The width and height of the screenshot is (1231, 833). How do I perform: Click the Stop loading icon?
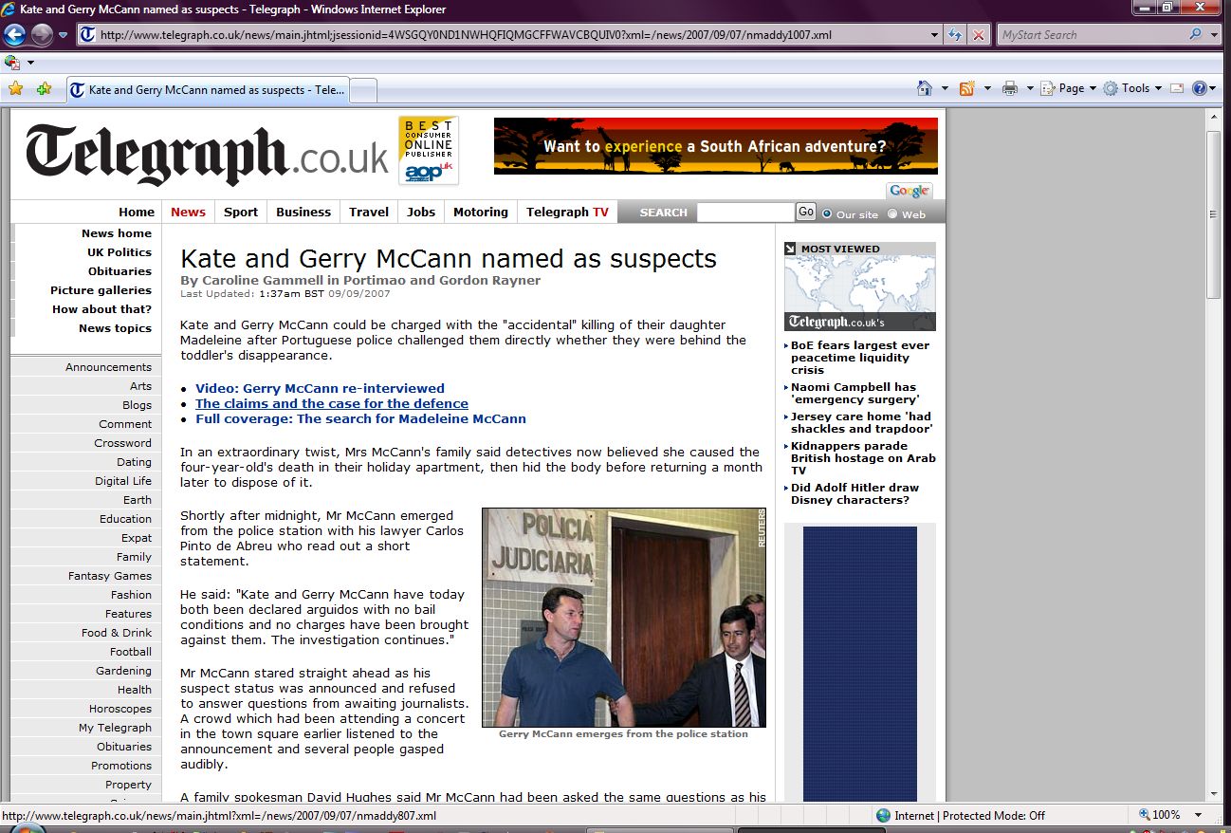pos(978,35)
